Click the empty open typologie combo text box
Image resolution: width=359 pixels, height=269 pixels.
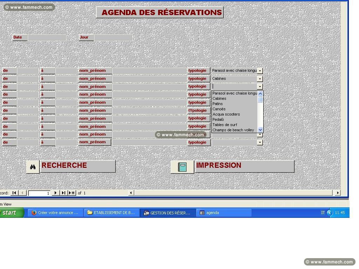click(234, 87)
